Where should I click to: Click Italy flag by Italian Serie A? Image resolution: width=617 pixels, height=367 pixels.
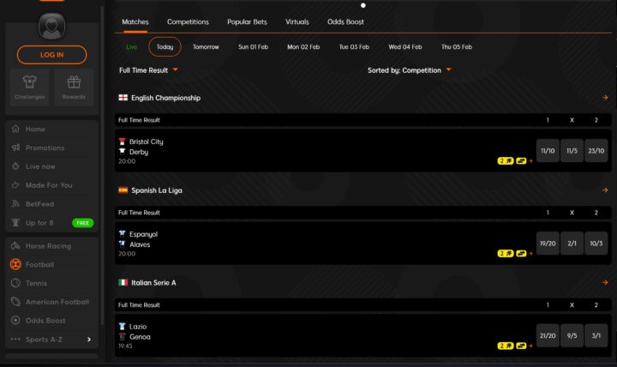tap(123, 282)
